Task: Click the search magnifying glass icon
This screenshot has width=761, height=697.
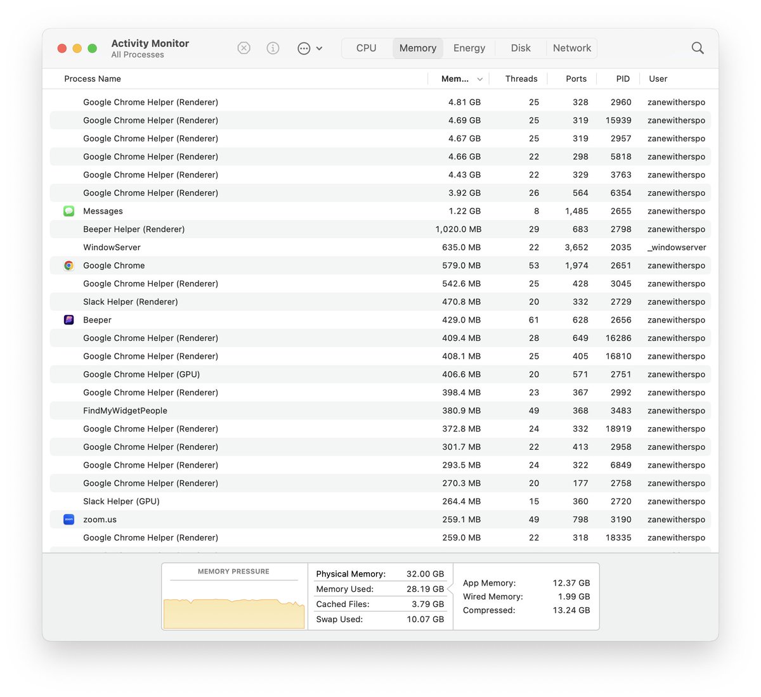Action: click(698, 48)
